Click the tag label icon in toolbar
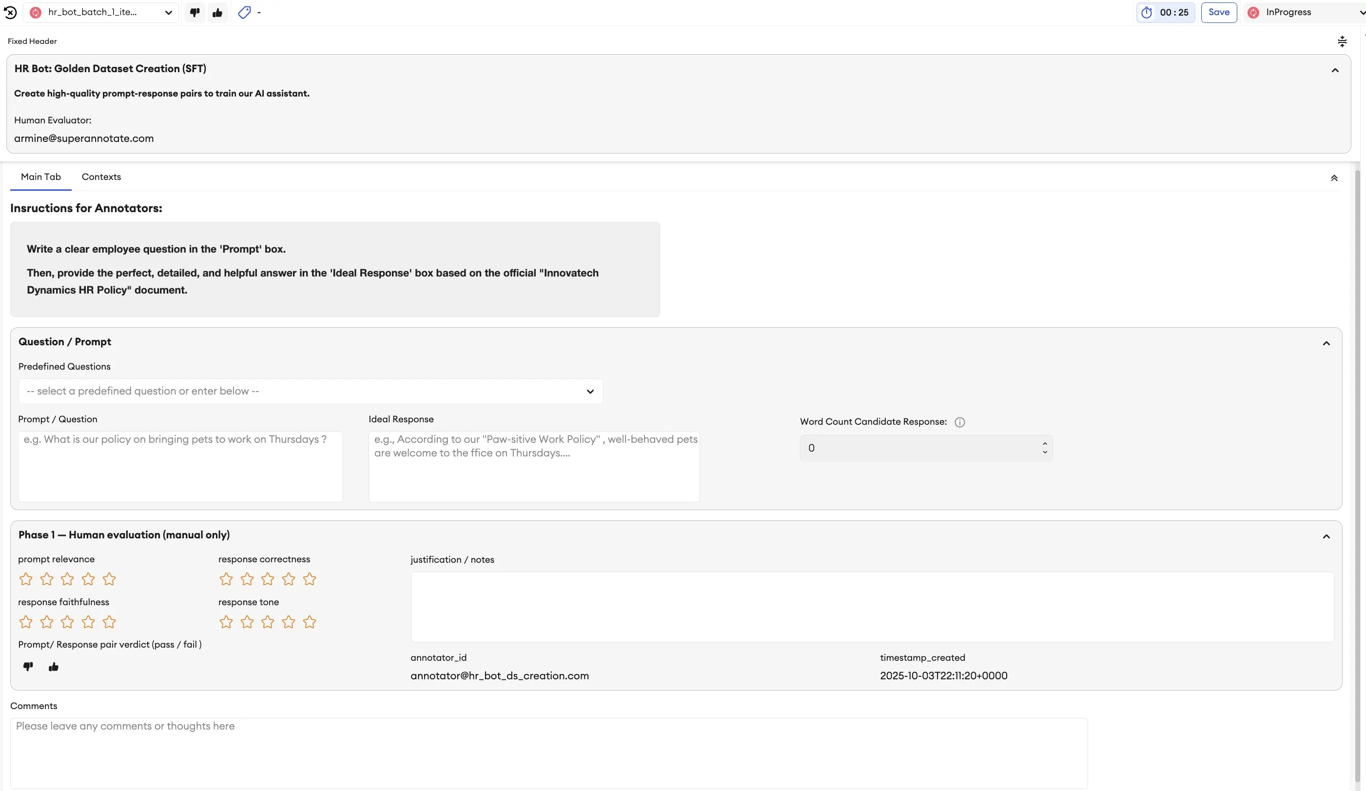Screen dimensions: 1366x791 (x=244, y=12)
